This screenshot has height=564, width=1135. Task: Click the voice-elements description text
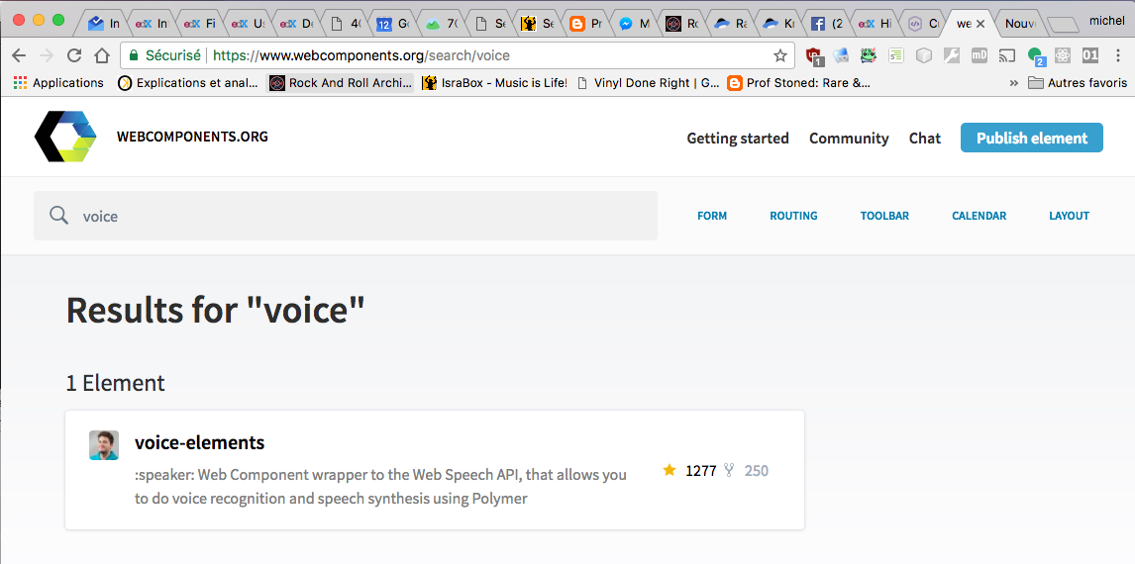[380, 487]
